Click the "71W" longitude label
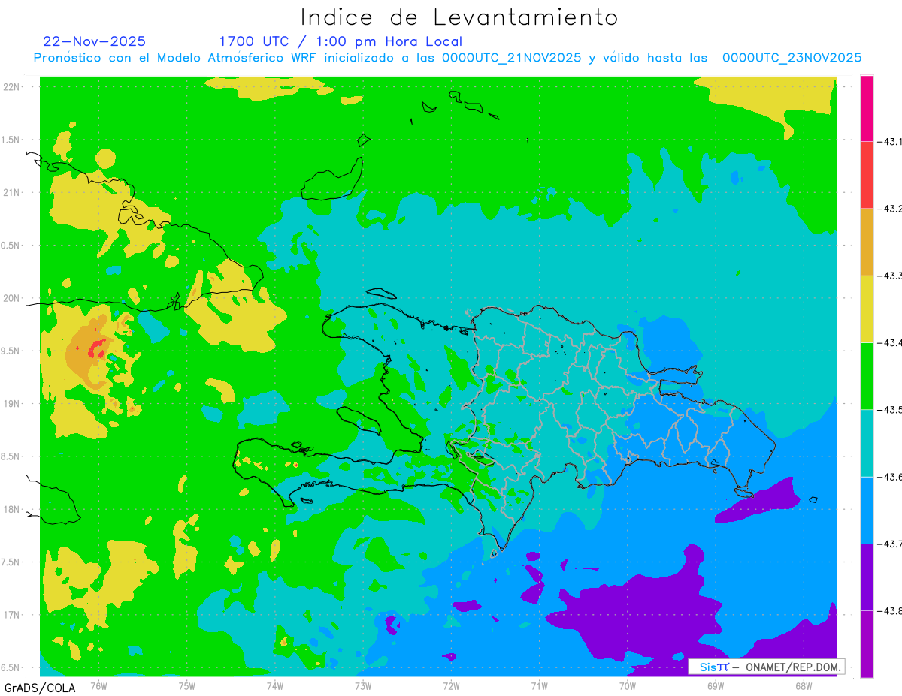This screenshot has height=696, width=902. pos(539,685)
